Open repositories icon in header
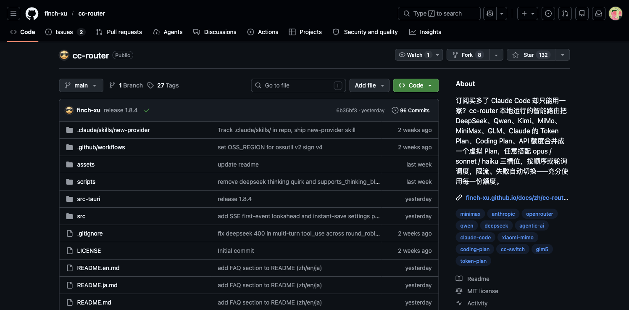The image size is (629, 310). tap(582, 13)
